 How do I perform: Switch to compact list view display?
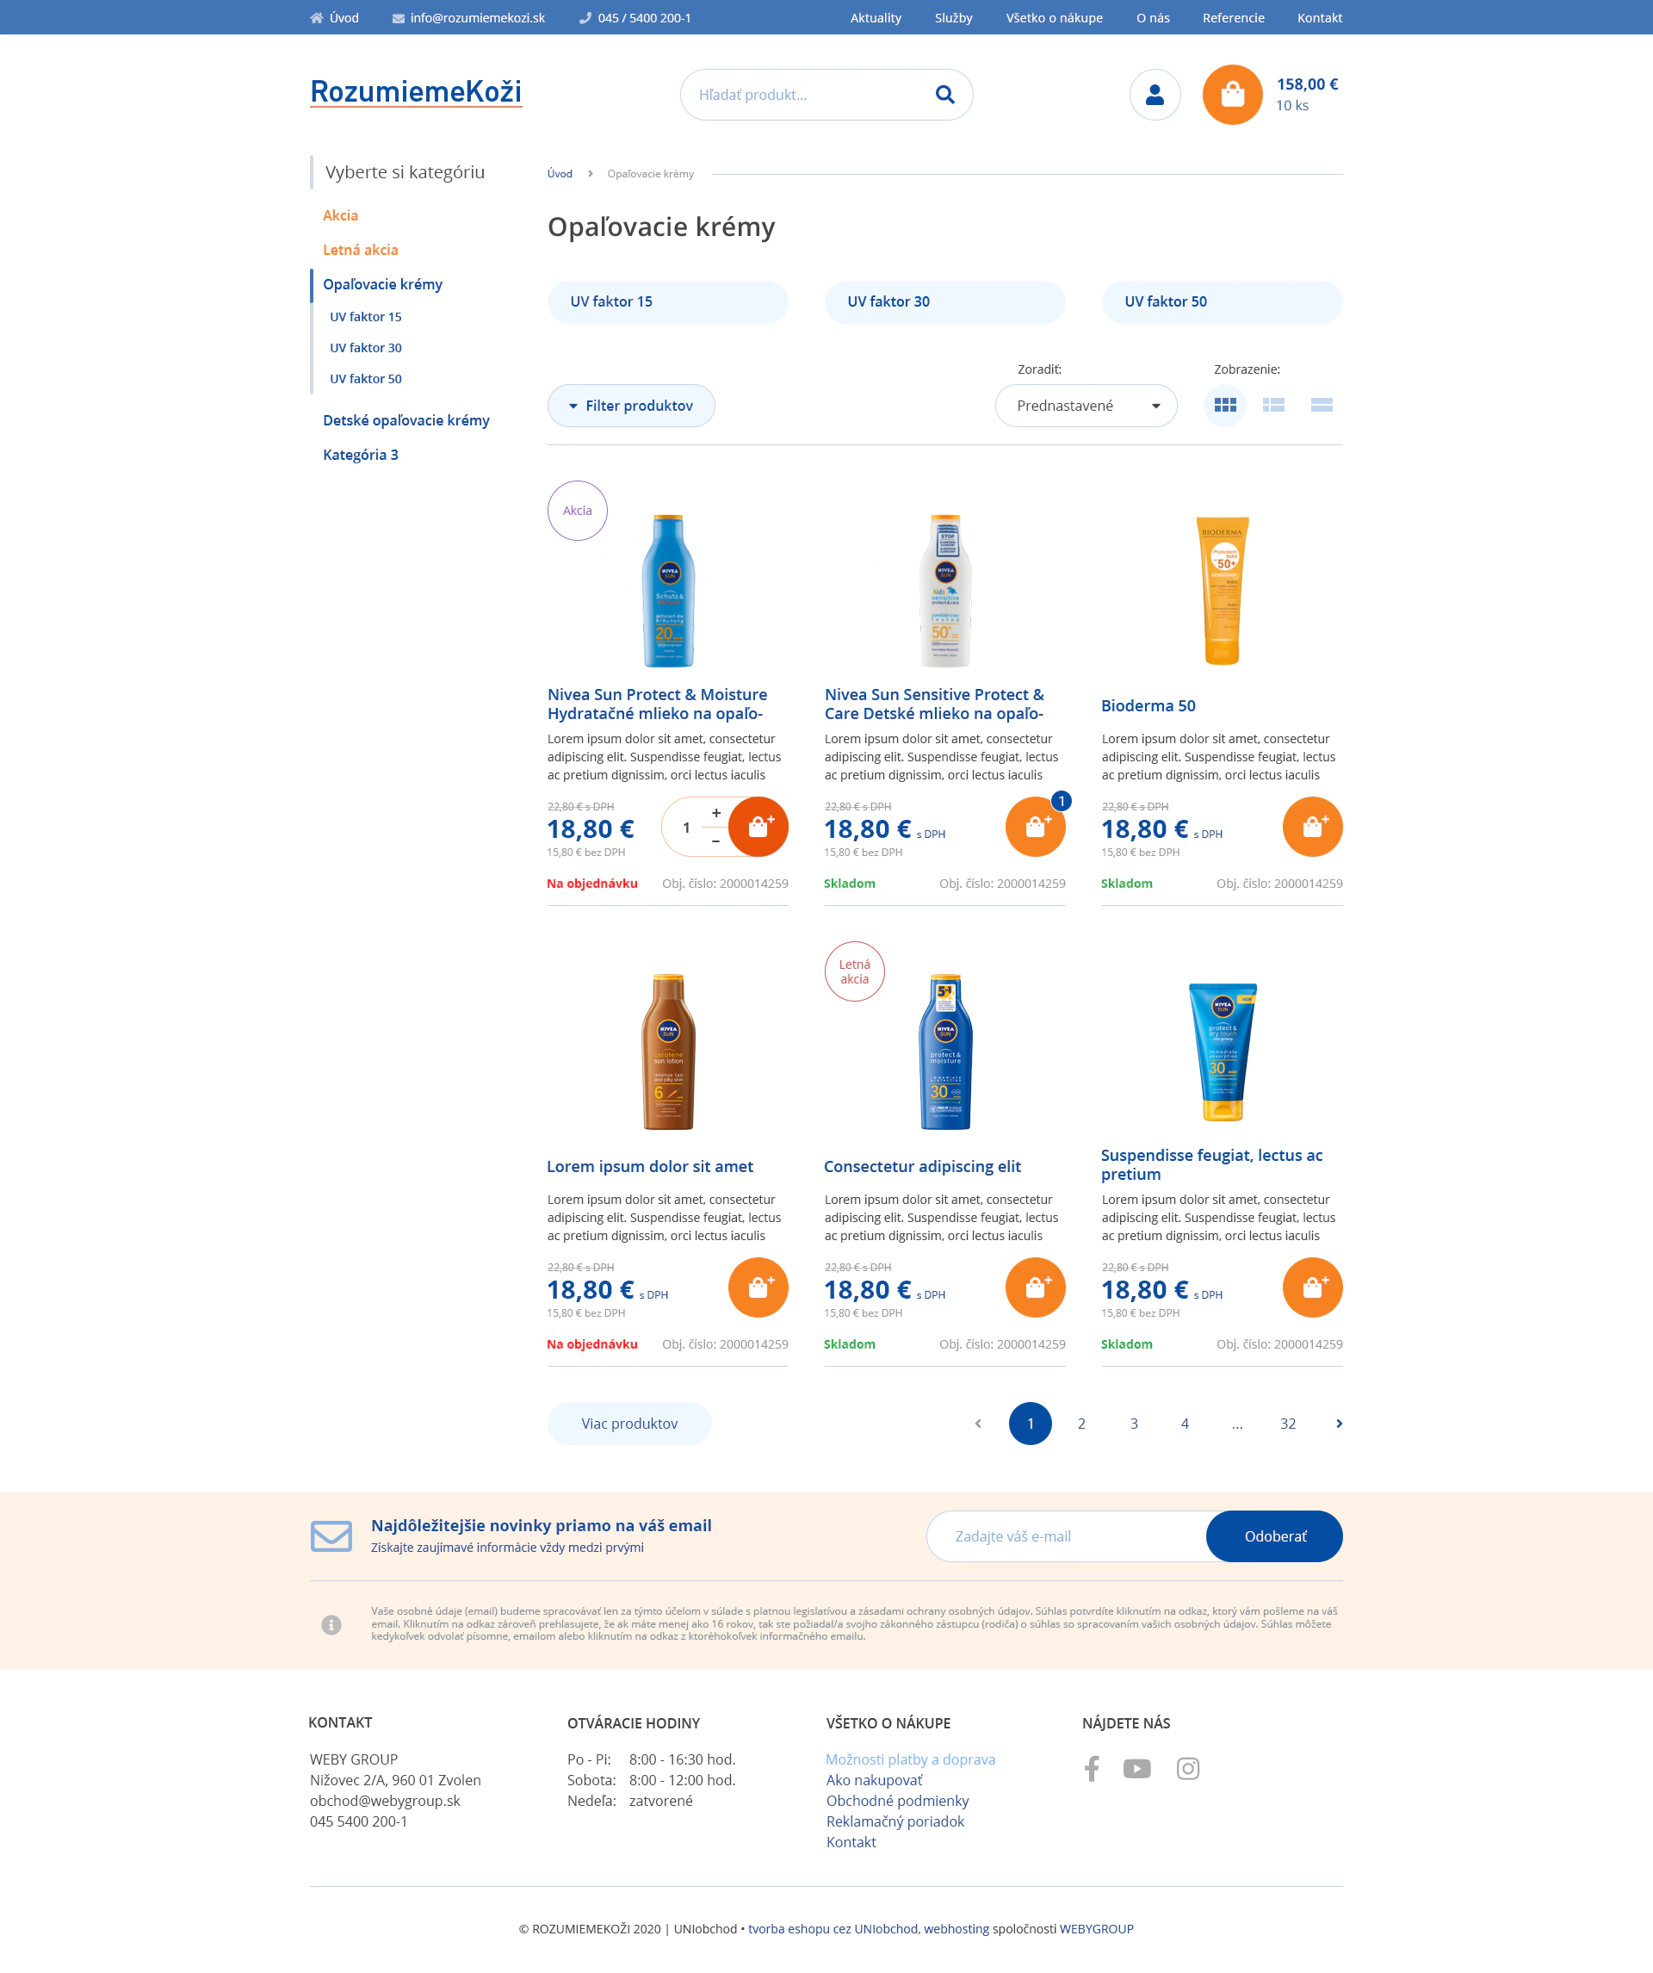1273,405
